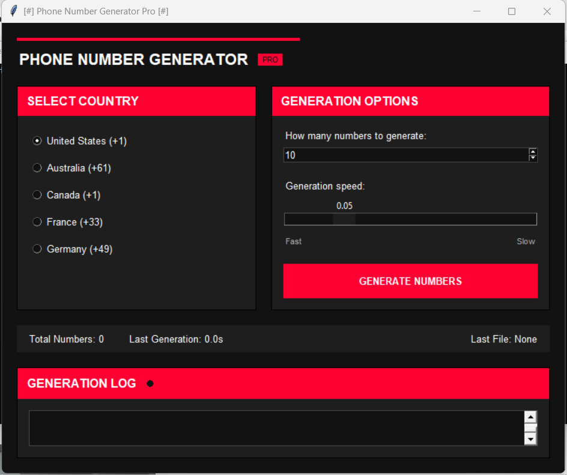Click the Total Numbers: 0 status text
The width and height of the screenshot is (567, 475).
point(67,339)
